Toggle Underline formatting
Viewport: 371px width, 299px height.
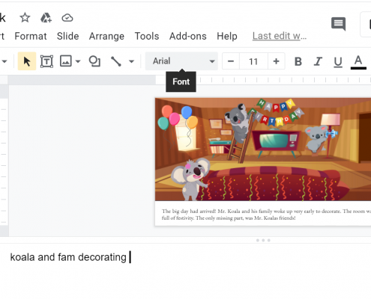pyautogui.click(x=338, y=62)
